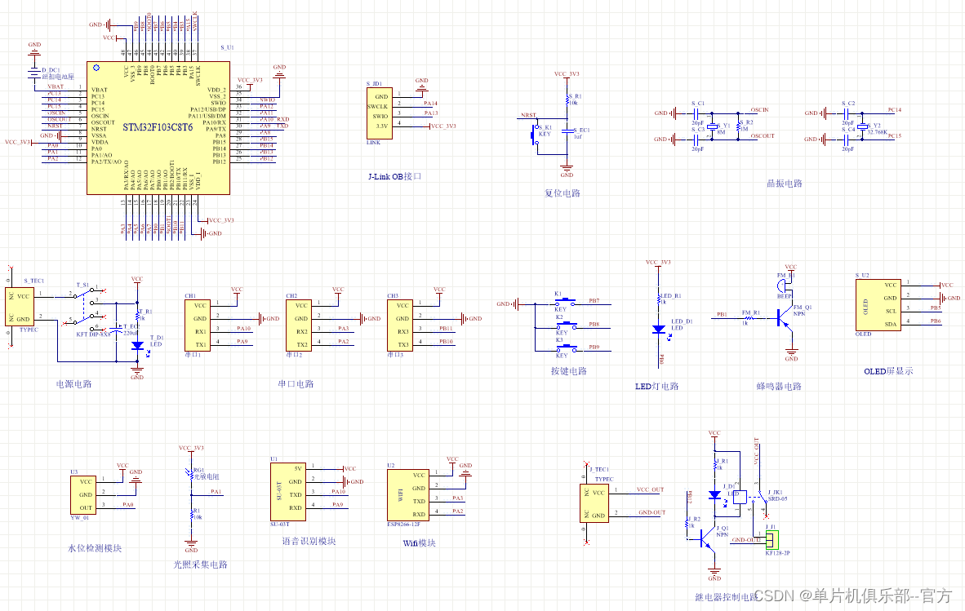Click the U1 SU-03T voice module block
965x611 pixels.
pos(288,492)
